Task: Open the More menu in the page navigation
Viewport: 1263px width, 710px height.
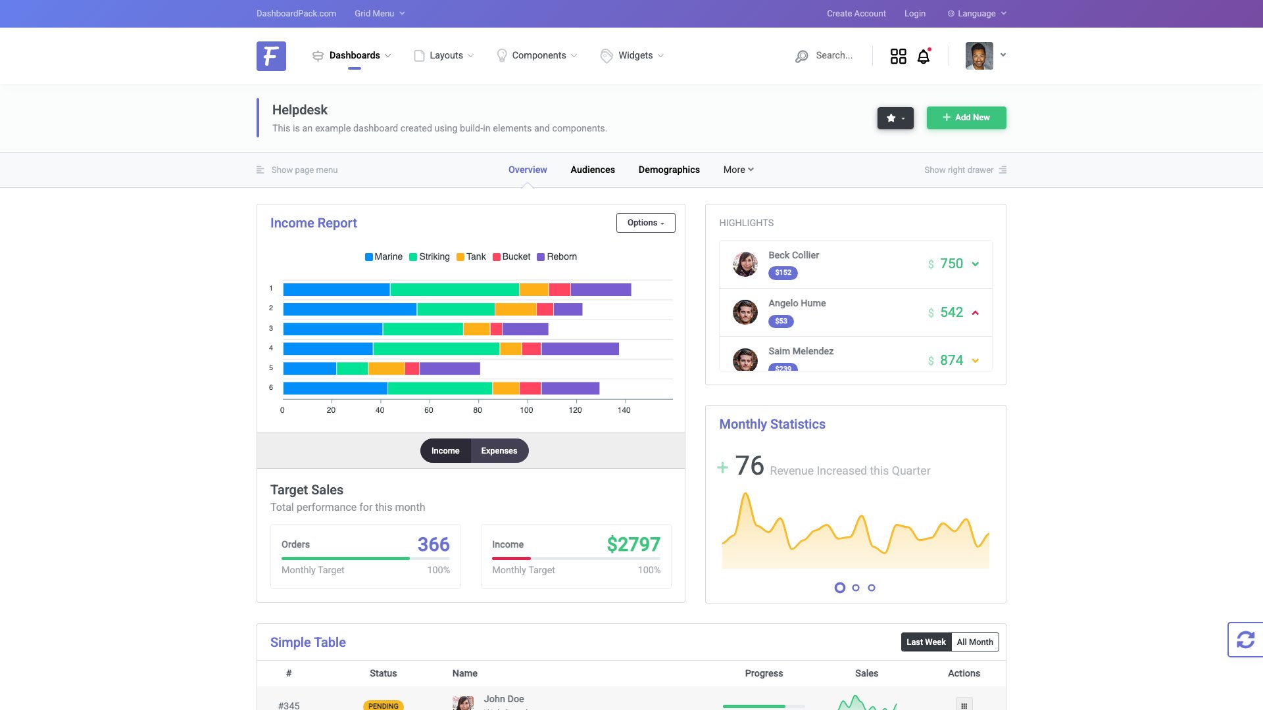Action: 737,170
